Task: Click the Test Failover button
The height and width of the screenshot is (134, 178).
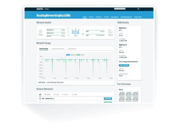Action: (124, 65)
